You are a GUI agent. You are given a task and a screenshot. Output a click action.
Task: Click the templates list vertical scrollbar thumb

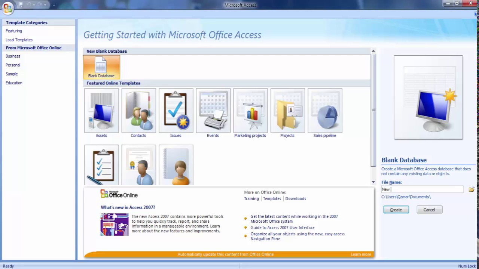point(373,110)
